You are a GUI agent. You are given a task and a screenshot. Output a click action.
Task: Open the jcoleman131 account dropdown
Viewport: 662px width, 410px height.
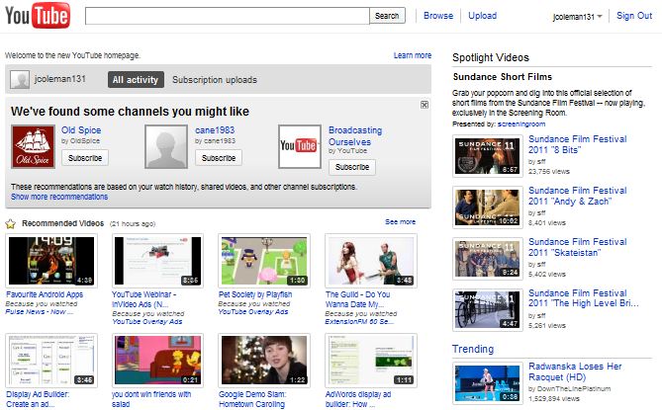click(577, 17)
